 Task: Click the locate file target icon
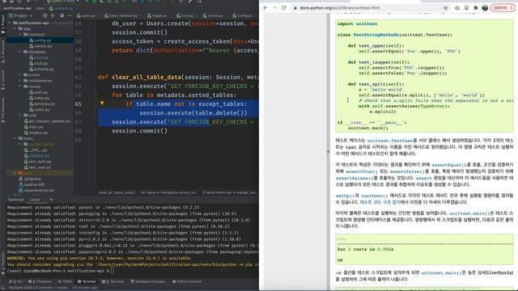click(45, 15)
